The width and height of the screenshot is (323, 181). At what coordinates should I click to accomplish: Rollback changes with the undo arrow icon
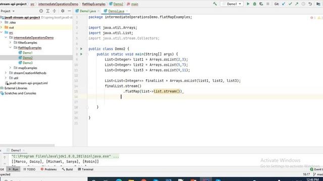coord(310,4)
